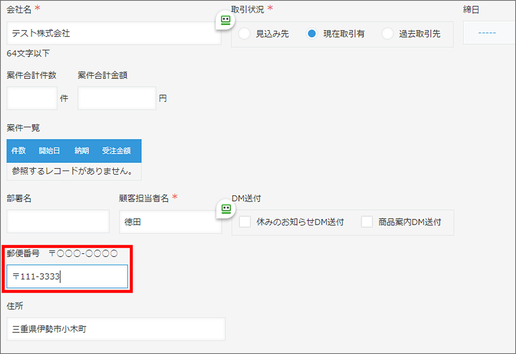516x354 pixels.
Task: Select the 過去取引先 radio button
Action: (x=388, y=34)
